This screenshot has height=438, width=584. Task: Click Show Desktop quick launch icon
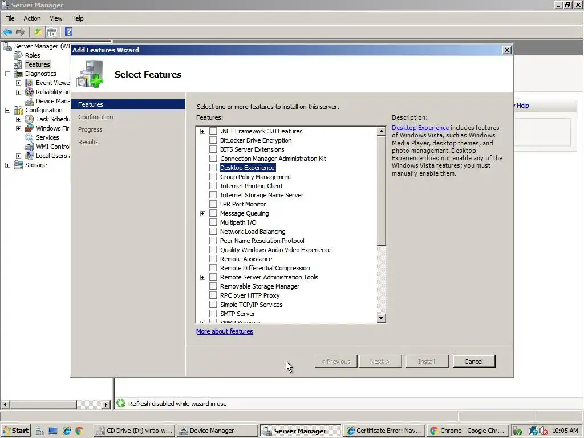click(x=53, y=431)
